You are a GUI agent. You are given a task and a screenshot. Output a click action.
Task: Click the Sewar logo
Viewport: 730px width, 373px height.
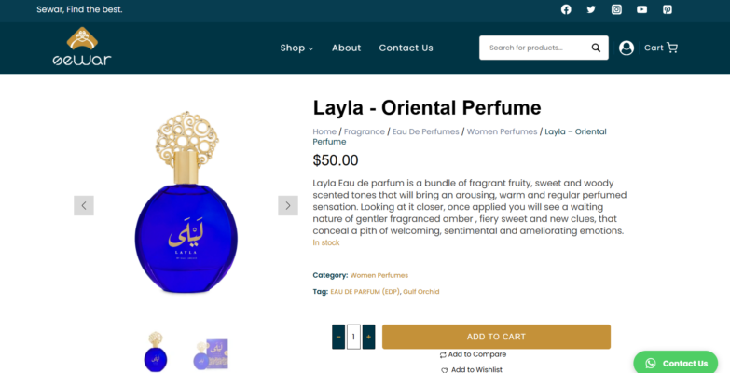pyautogui.click(x=82, y=47)
